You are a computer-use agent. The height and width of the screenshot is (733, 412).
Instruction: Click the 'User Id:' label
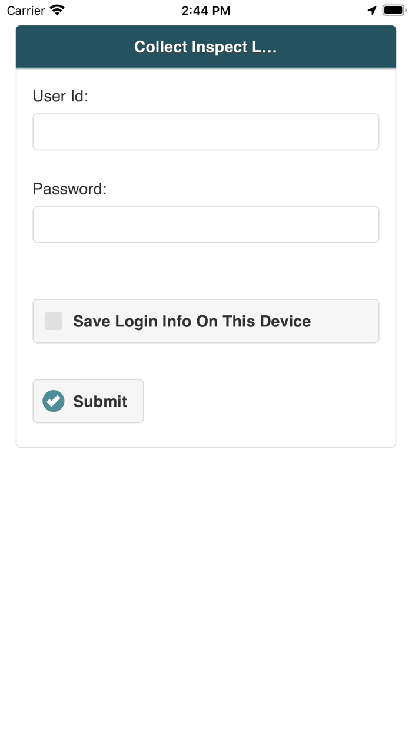click(60, 96)
